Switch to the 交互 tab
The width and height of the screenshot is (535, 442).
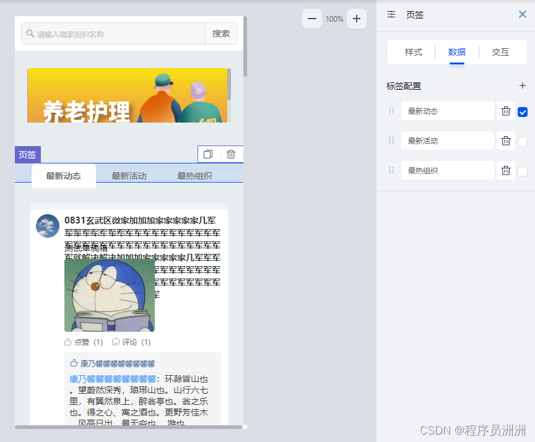point(500,52)
